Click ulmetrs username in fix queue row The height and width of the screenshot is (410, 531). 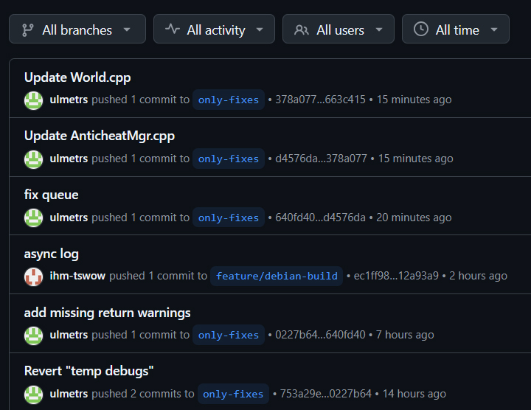point(69,218)
